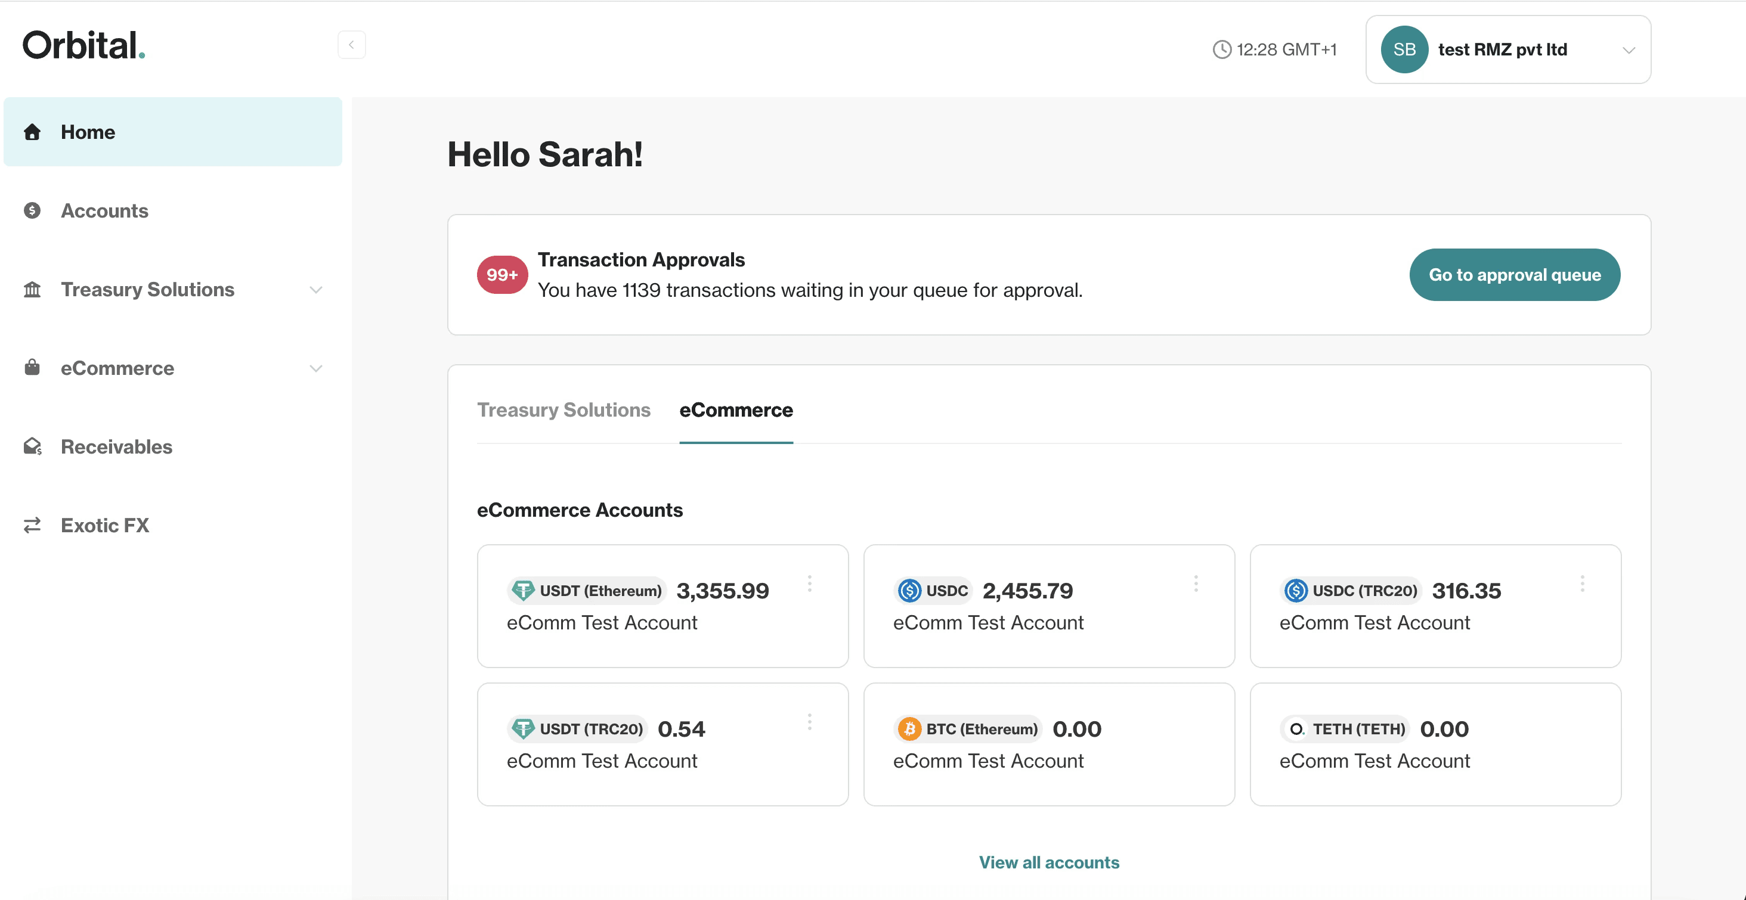Click the Home house icon
This screenshot has width=1746, height=900.
tap(32, 132)
